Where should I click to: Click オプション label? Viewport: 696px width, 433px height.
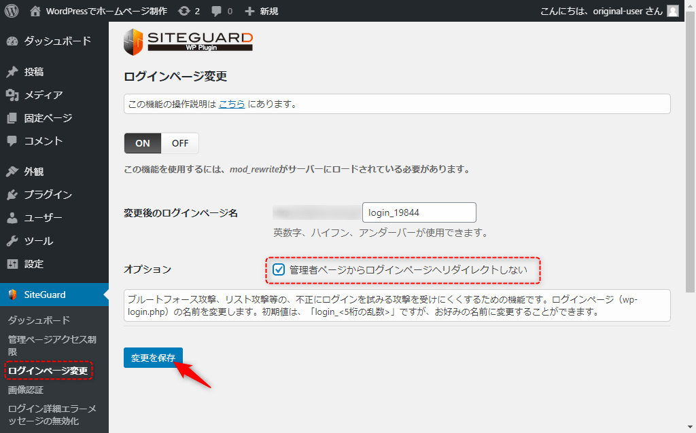(147, 269)
